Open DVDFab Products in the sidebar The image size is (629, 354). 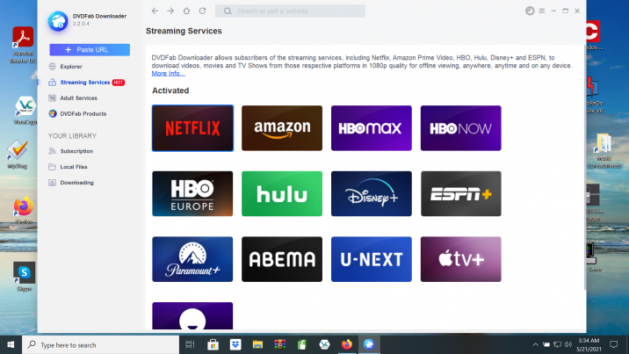click(83, 114)
